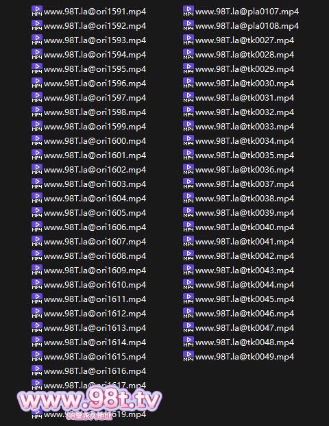Choose file www.98T.la@ori1612.mp4
This screenshot has width=329, height=426.
(x=89, y=313)
